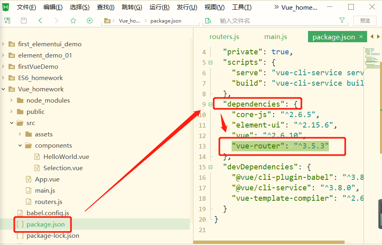Viewport: 382px width, 245px height.
Task: Fold the scripts block at line 5
Action: [210, 62]
